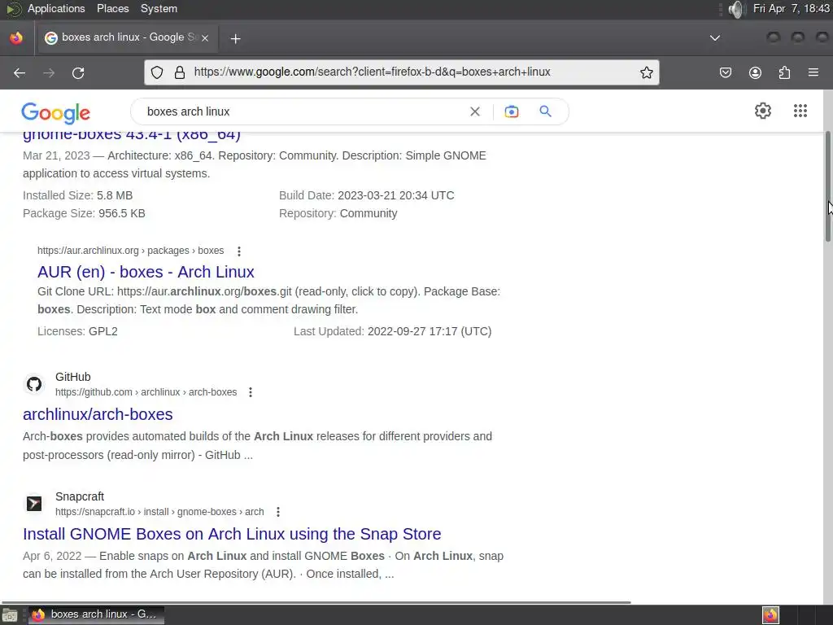The height and width of the screenshot is (625, 833).
Task: Click the Snapcraft favicon in results
Action: (34, 503)
